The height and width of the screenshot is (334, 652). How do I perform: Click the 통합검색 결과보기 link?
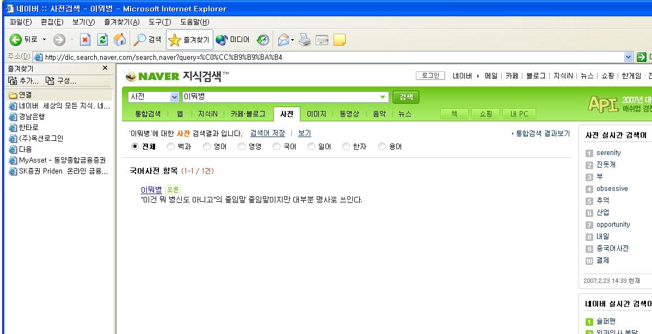543,134
